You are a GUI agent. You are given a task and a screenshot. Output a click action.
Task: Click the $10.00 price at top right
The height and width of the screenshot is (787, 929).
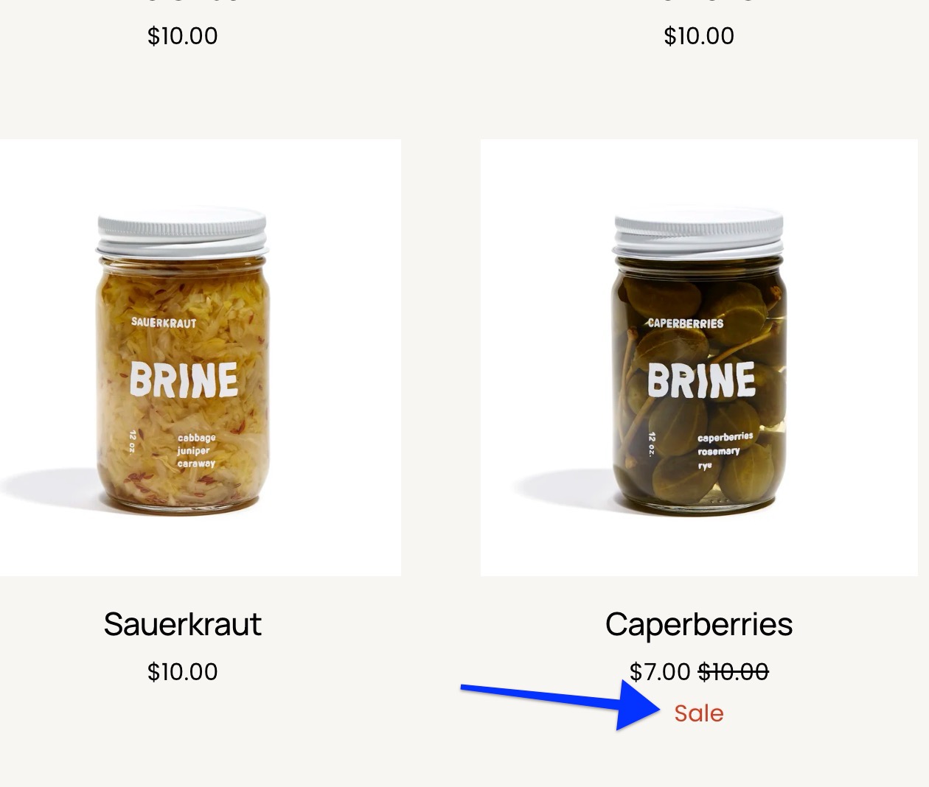tap(699, 35)
